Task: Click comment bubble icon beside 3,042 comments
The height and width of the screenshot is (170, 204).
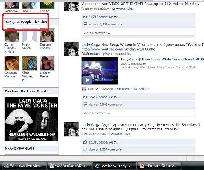Action: pyautogui.click(x=85, y=104)
